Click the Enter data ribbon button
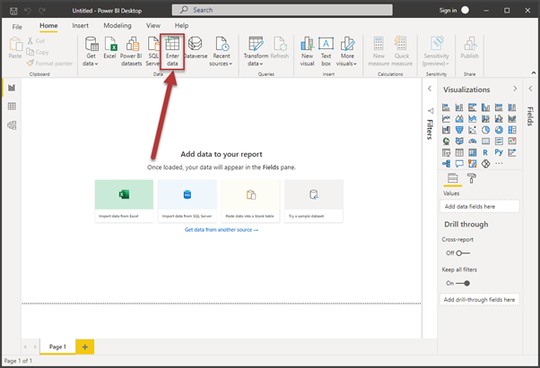This screenshot has height=368, width=540. pos(172,52)
